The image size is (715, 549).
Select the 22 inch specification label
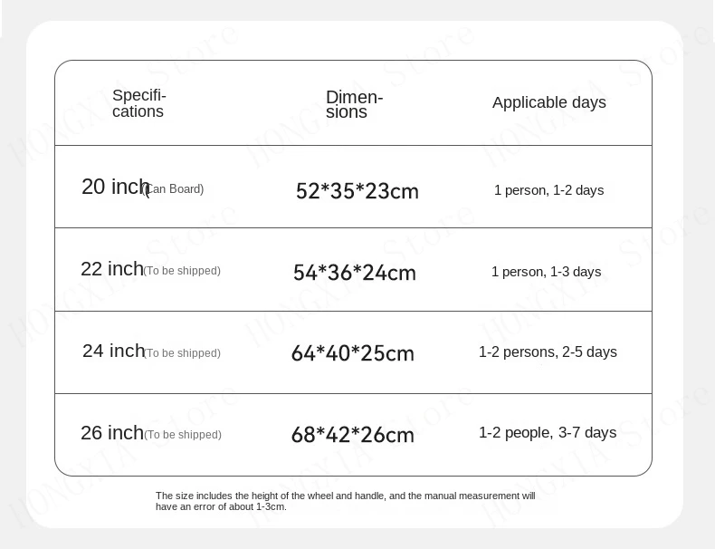coord(112,269)
